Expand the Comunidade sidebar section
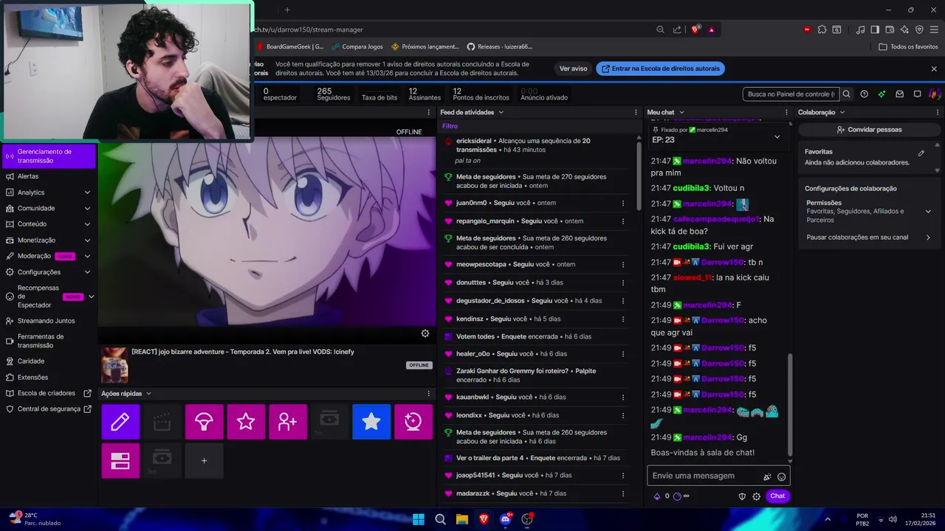The width and height of the screenshot is (945, 531). pos(87,209)
